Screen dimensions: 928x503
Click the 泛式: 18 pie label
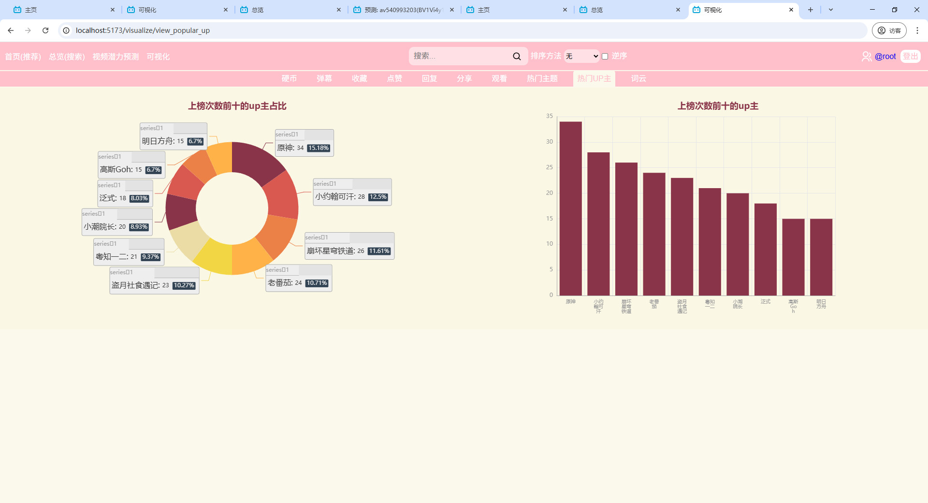pyautogui.click(x=125, y=193)
